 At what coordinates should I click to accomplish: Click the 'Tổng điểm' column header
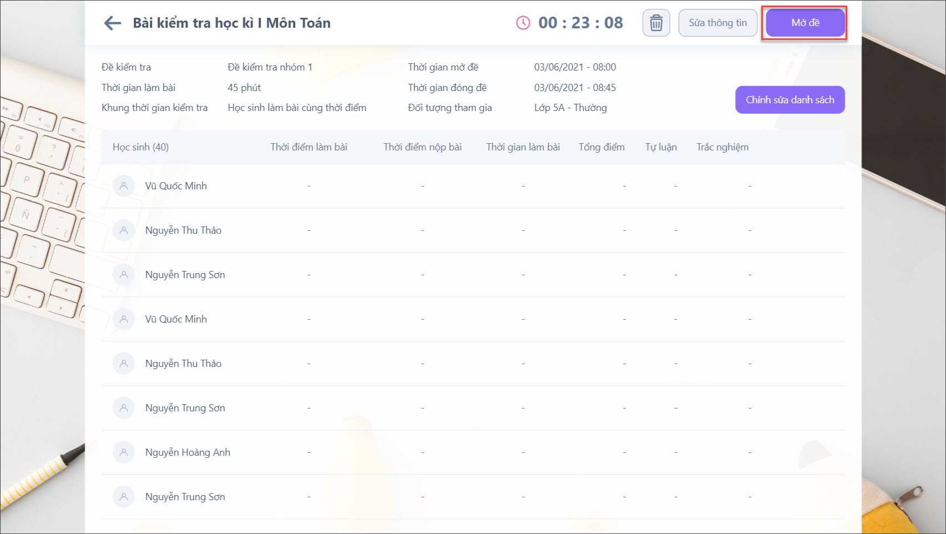pyautogui.click(x=601, y=147)
